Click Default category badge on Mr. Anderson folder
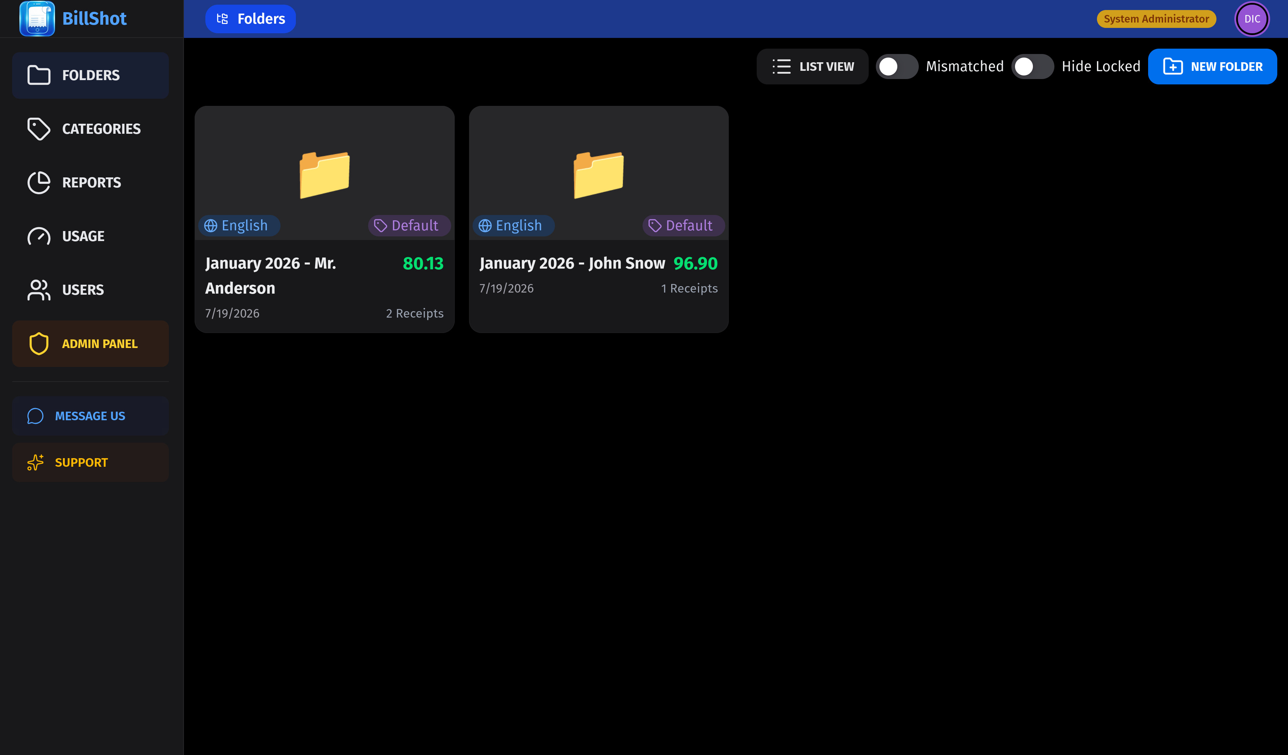Viewport: 1288px width, 755px height. [409, 225]
